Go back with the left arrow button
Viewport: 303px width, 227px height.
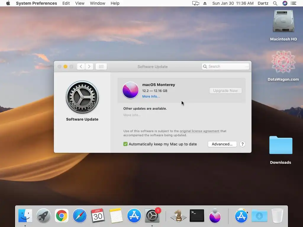81,67
